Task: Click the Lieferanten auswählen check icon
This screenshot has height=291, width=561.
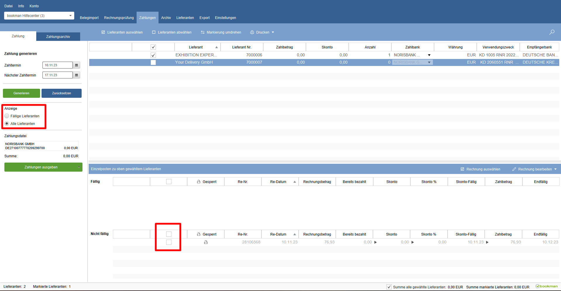Action: 103,32
